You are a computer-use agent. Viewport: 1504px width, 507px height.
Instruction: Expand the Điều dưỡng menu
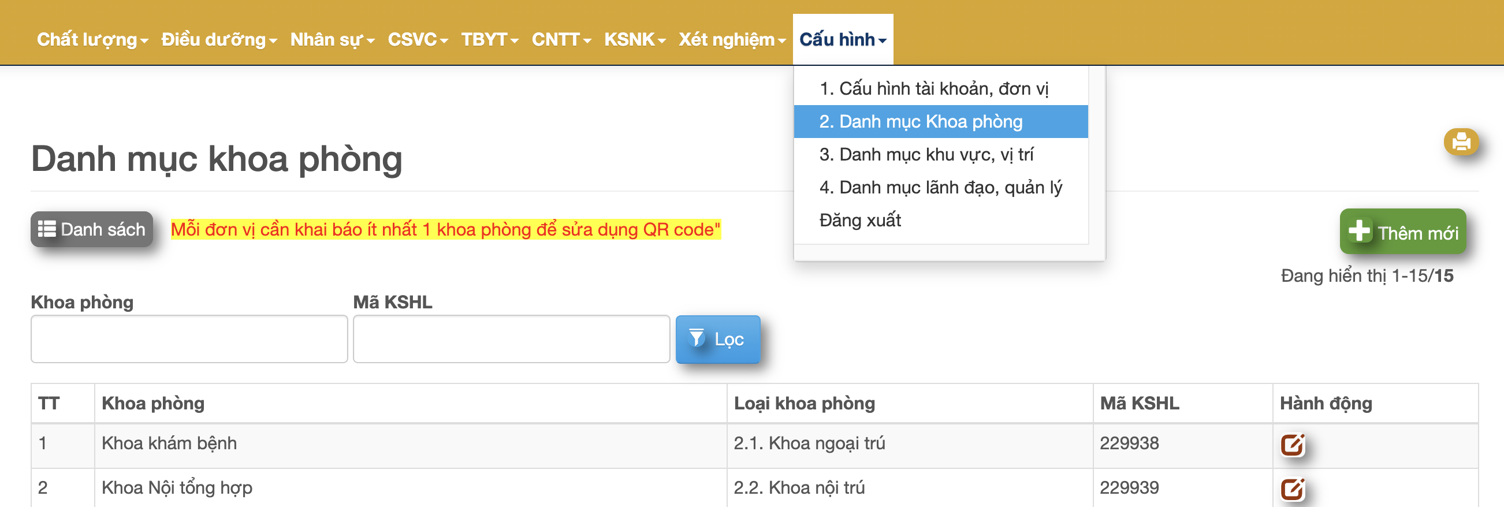(x=219, y=40)
